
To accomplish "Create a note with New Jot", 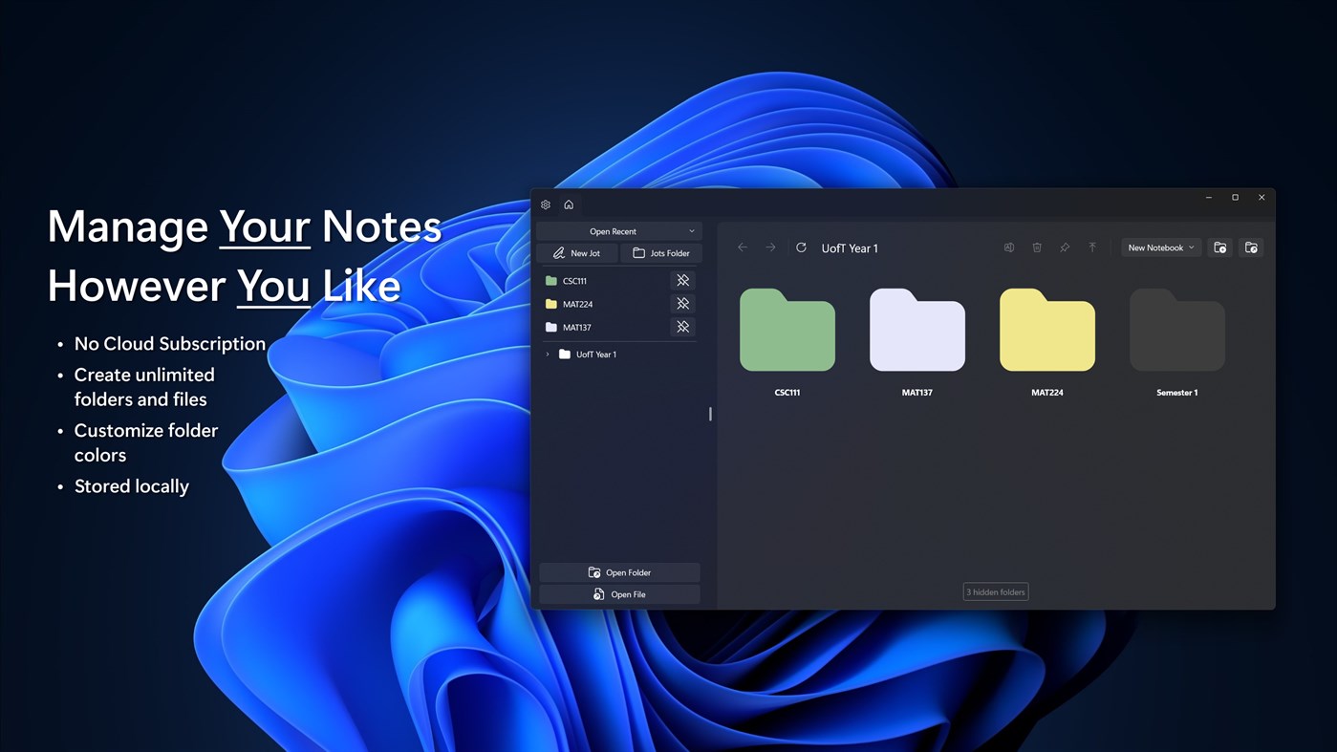I will click(576, 252).
